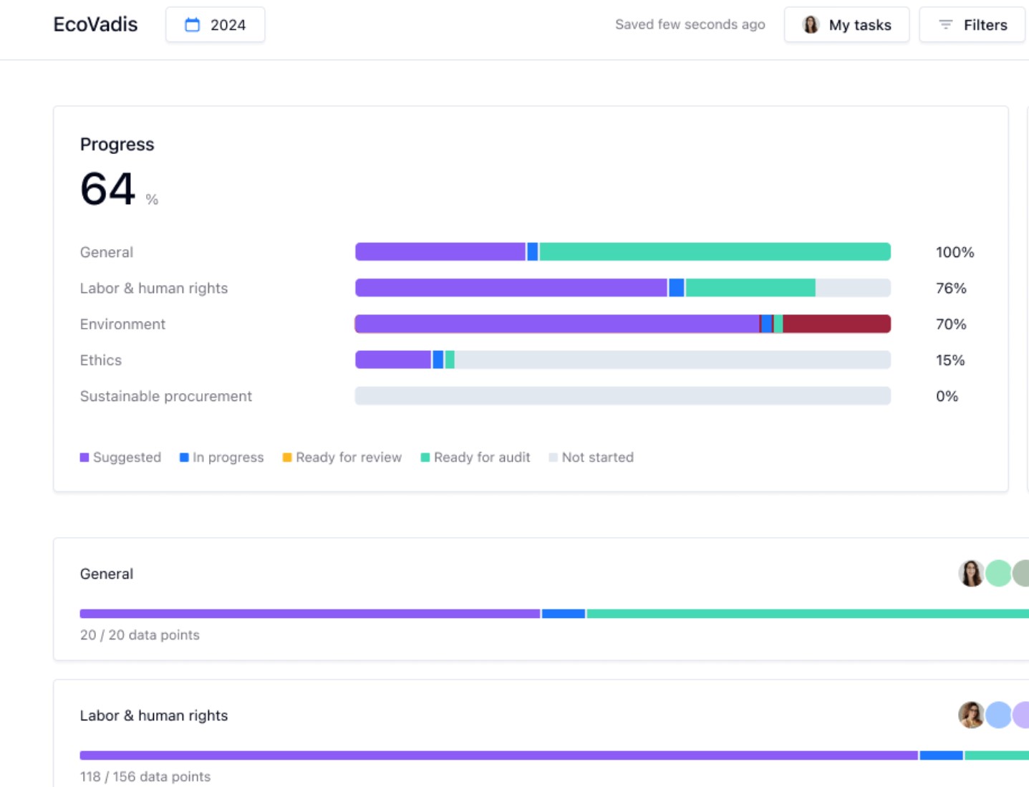Open the Filters panel
This screenshot has width=1029, height=787.
(972, 25)
